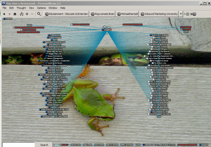This screenshot has height=147, width=211.
Task: Click the round gray button right of pins dropdown
Action: coord(187,14)
